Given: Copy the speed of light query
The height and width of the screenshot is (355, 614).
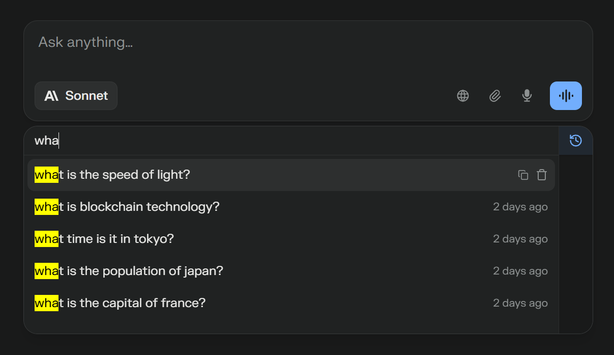Looking at the screenshot, I should pyautogui.click(x=523, y=175).
